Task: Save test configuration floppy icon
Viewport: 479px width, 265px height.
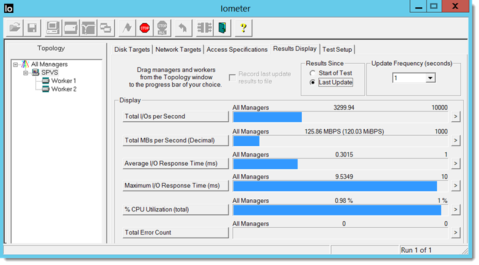Action: pyautogui.click(x=32, y=28)
